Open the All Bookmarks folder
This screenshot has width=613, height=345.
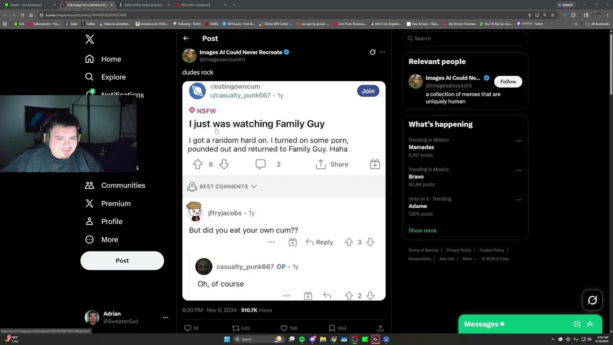pos(597,23)
